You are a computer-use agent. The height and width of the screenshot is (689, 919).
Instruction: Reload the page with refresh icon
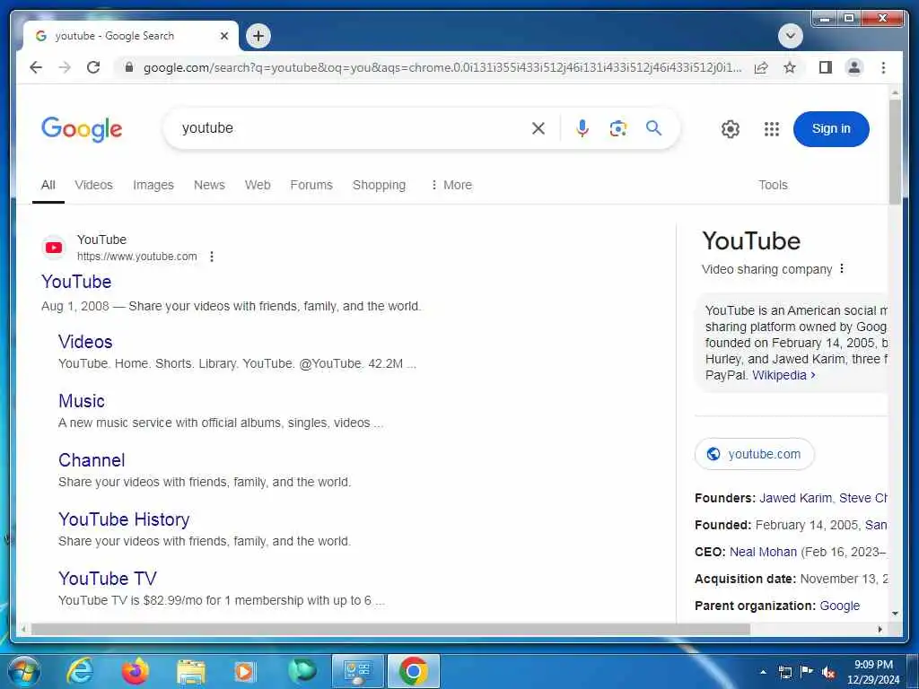[x=93, y=67]
